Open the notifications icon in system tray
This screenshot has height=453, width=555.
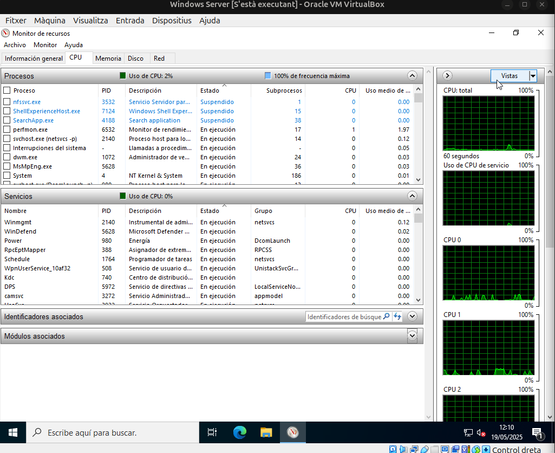538,432
